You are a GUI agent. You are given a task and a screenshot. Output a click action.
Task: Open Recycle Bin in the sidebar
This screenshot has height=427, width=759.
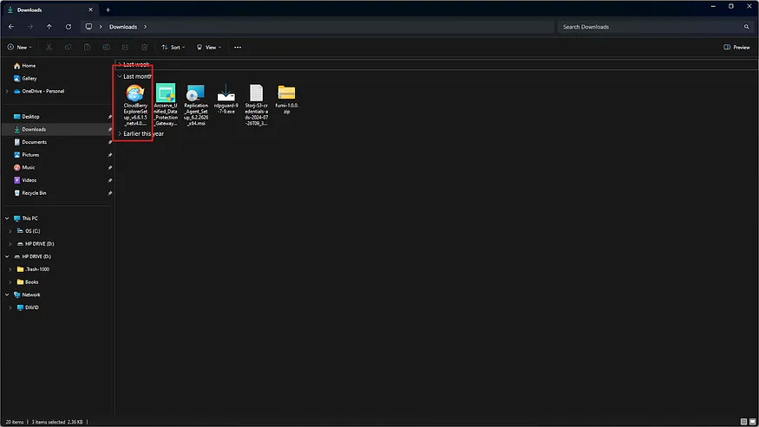pyautogui.click(x=34, y=192)
